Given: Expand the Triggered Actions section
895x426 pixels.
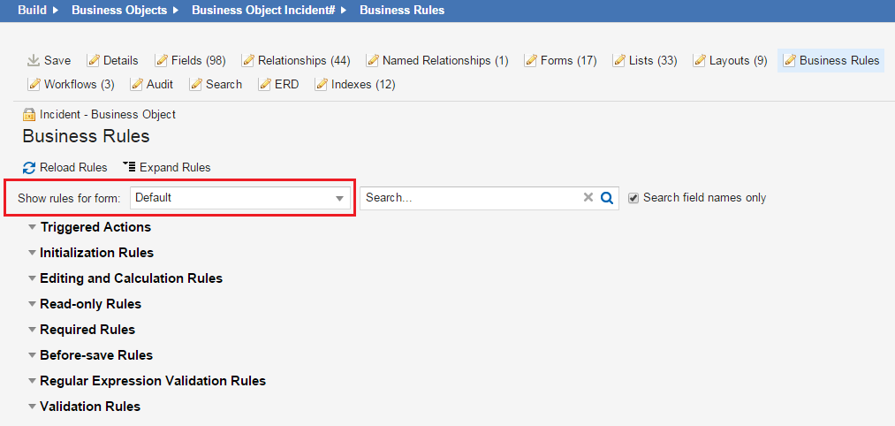Looking at the screenshot, I should point(33,227).
